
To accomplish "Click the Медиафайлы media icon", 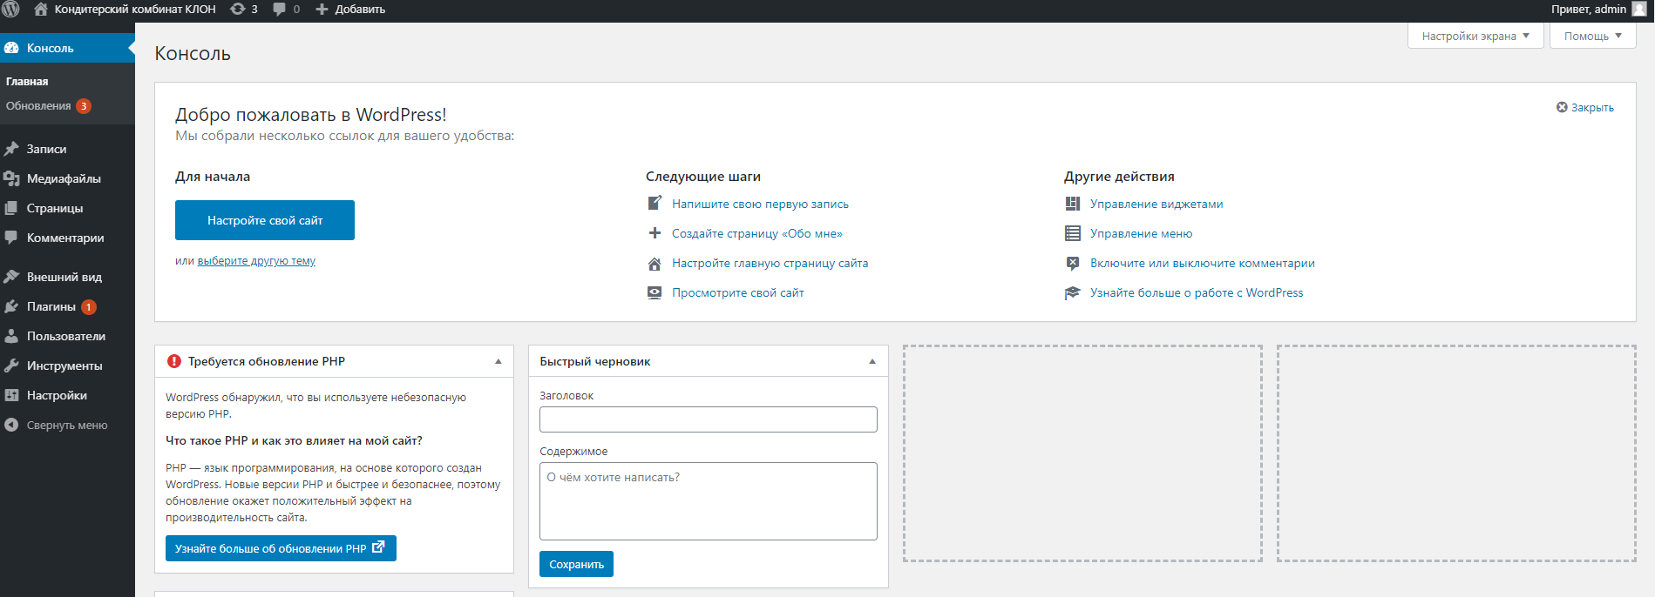I will pyautogui.click(x=11, y=178).
